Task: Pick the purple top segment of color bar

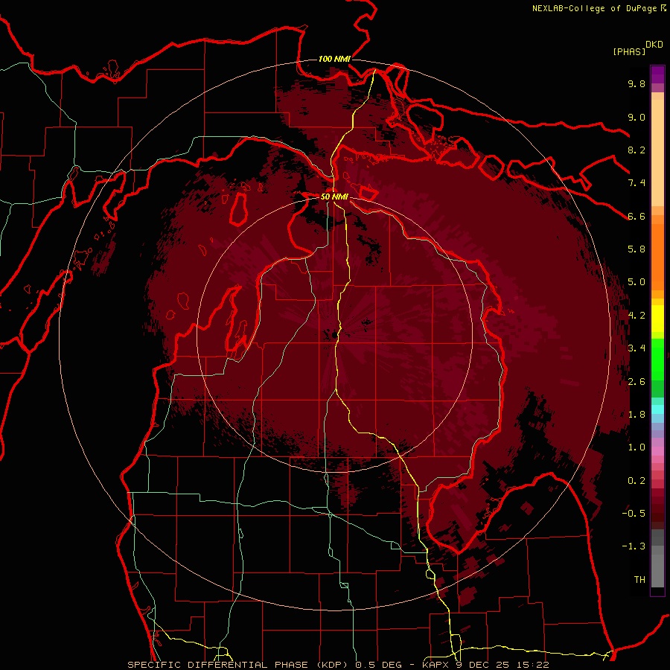Action: tap(657, 74)
